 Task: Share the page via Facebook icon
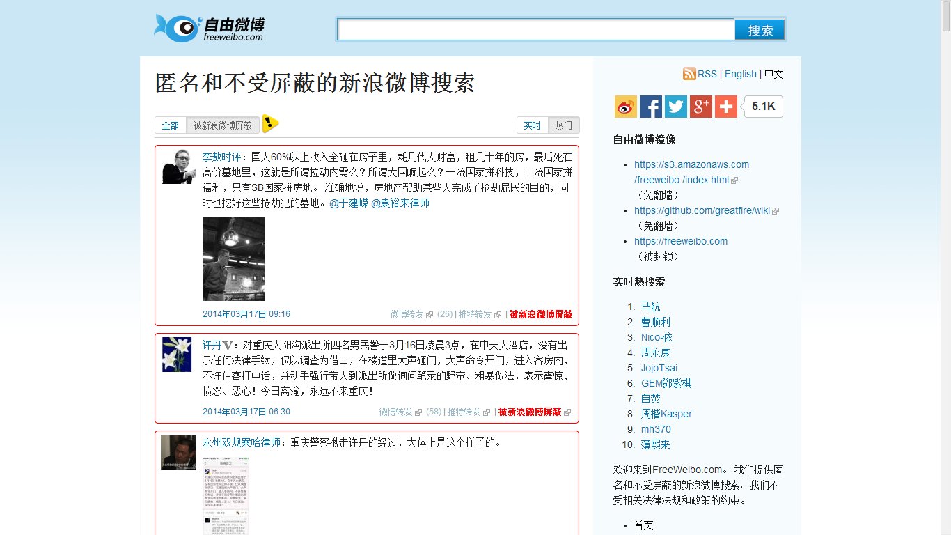click(651, 107)
